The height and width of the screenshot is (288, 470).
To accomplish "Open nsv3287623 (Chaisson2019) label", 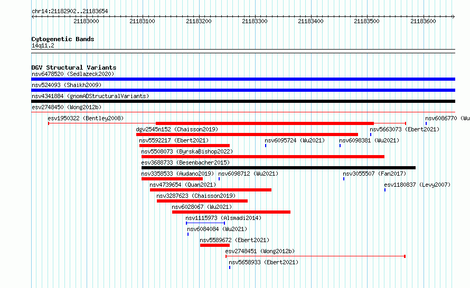I will (x=196, y=196).
